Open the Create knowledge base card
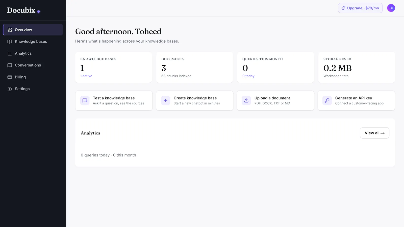The image size is (404, 227). pyautogui.click(x=194, y=101)
